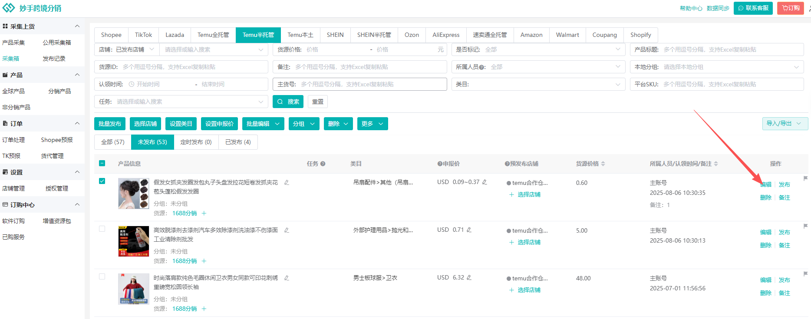The height and width of the screenshot is (319, 811).
Task: Switch to the TikTok platform tab
Action: point(143,35)
